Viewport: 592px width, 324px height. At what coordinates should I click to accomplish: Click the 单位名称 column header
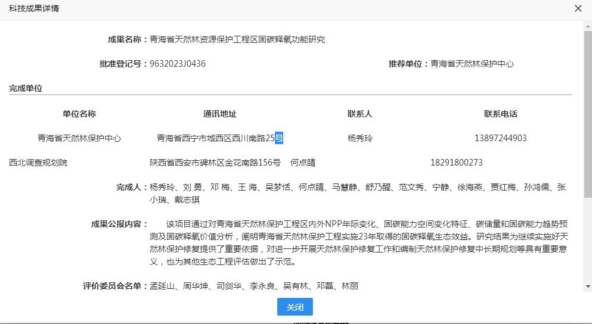[x=79, y=114]
